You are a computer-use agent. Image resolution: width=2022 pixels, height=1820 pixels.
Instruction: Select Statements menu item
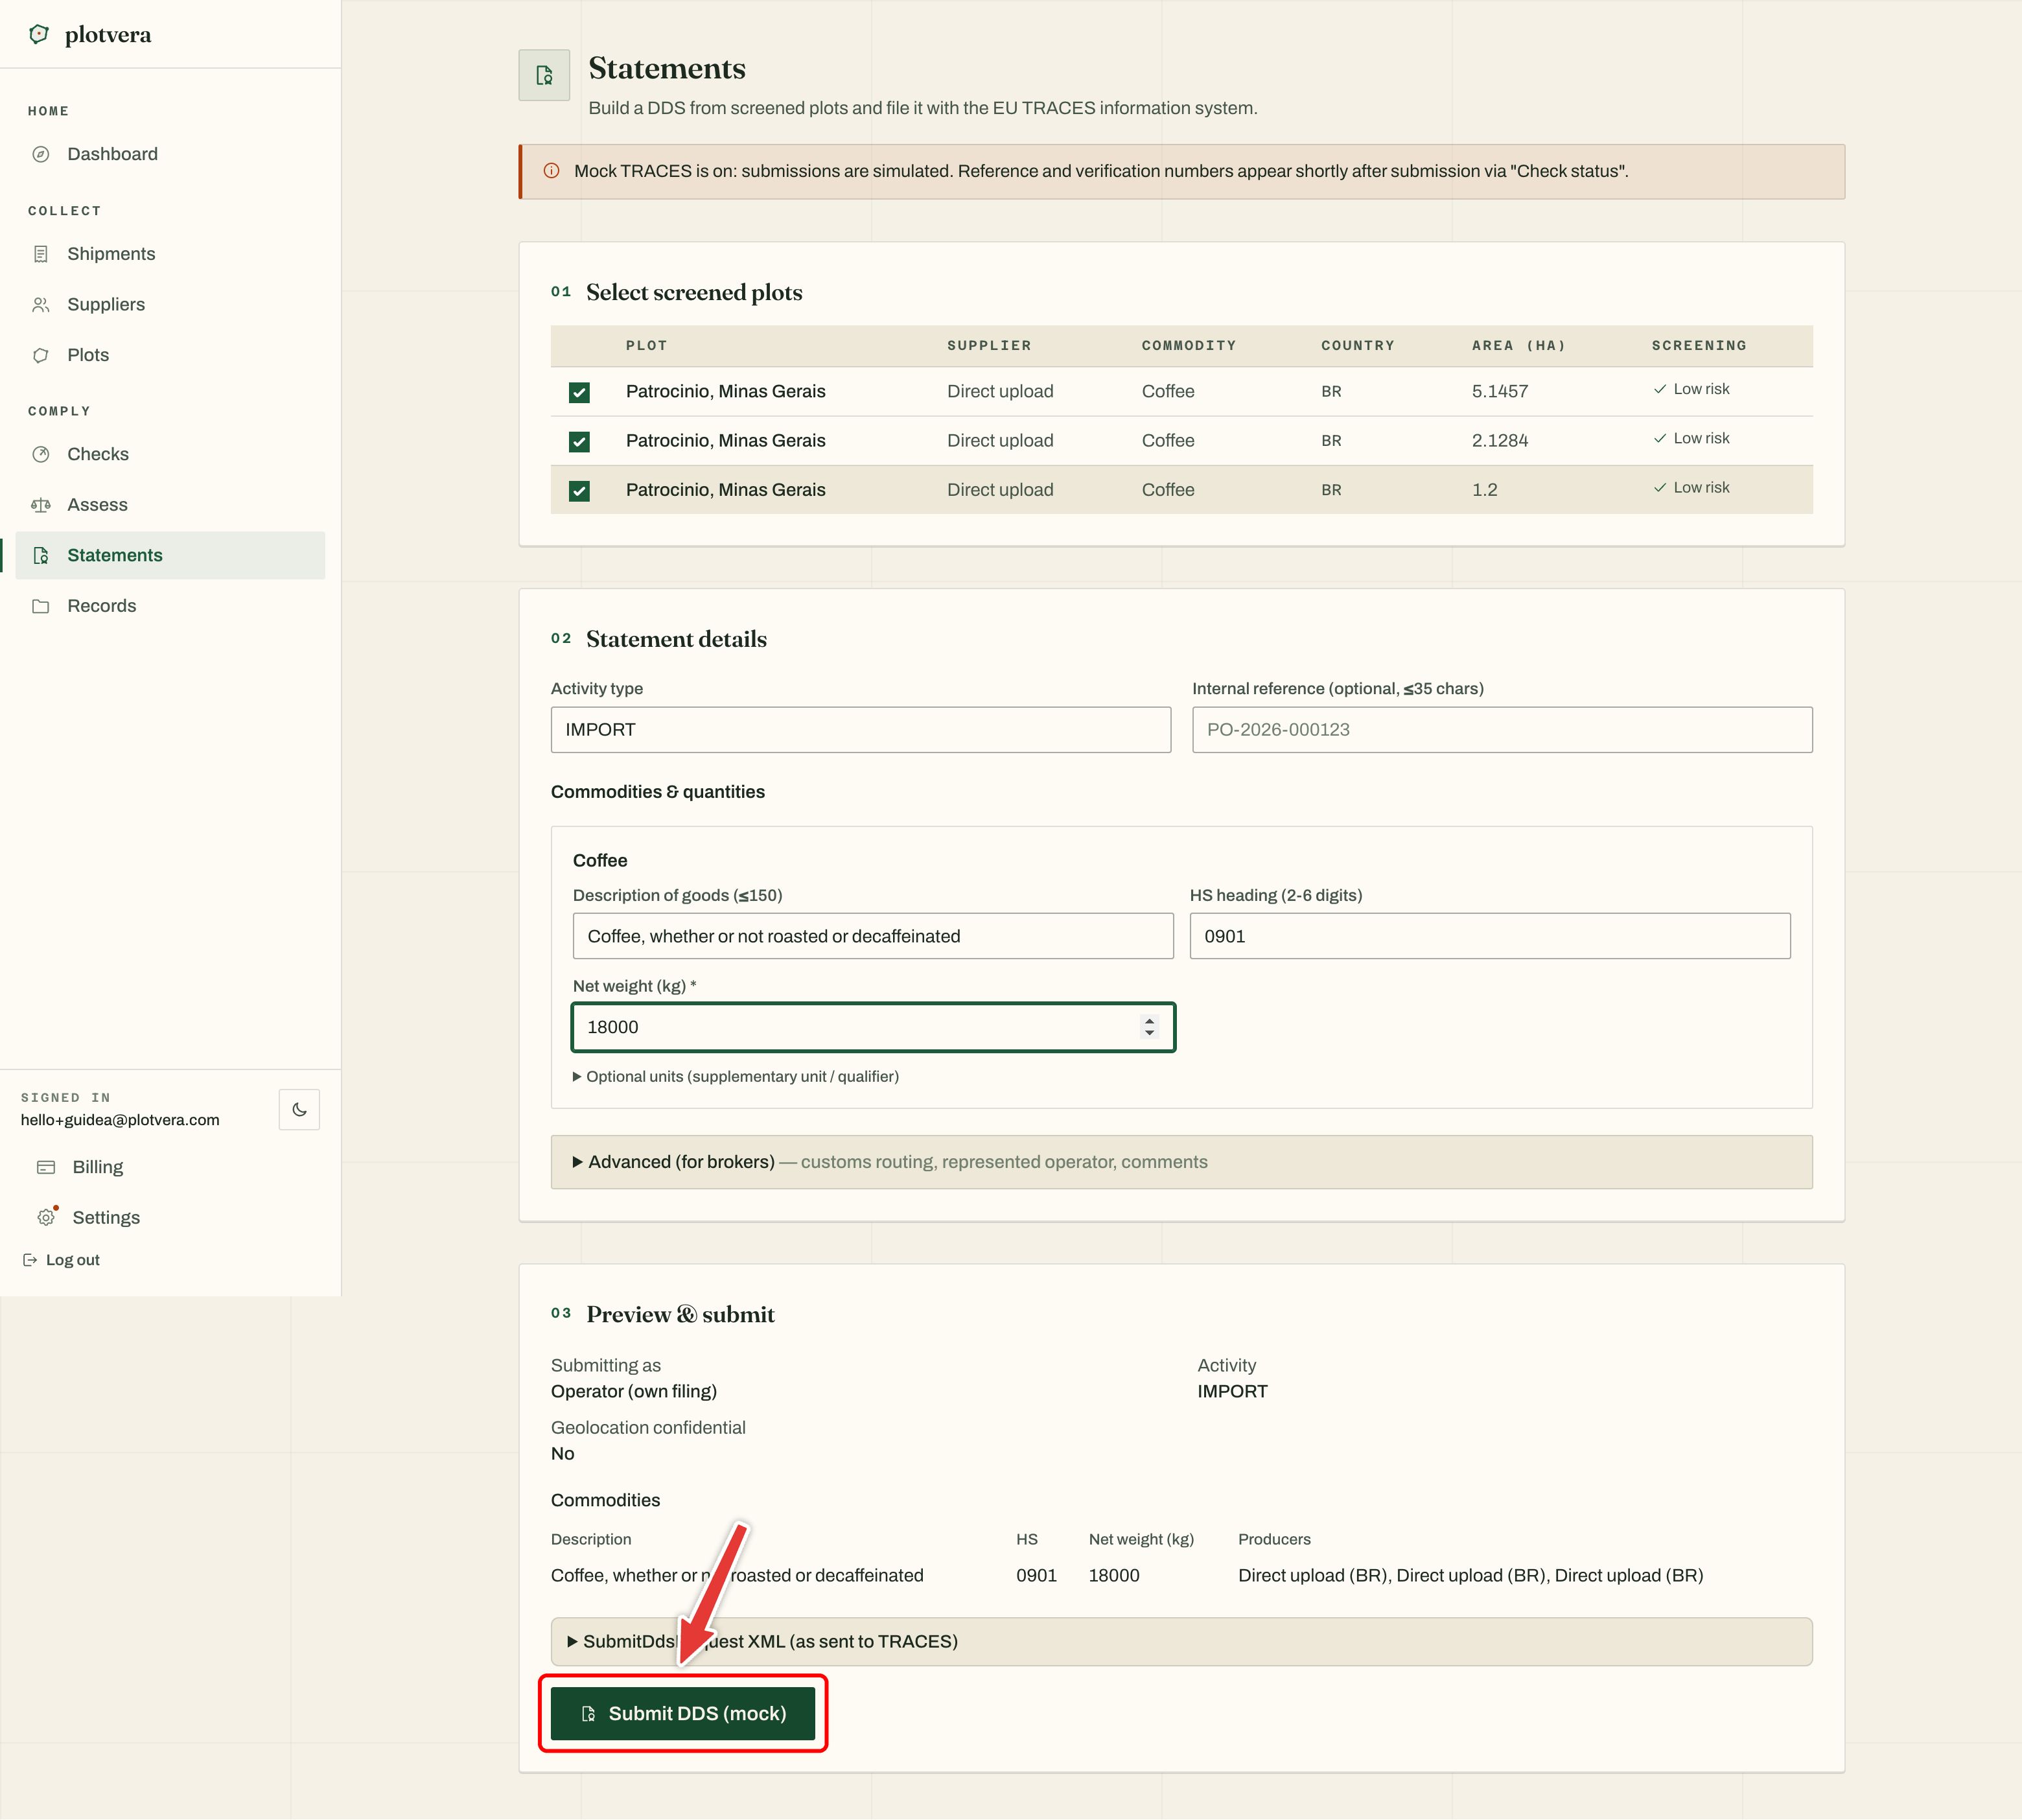pyautogui.click(x=170, y=555)
